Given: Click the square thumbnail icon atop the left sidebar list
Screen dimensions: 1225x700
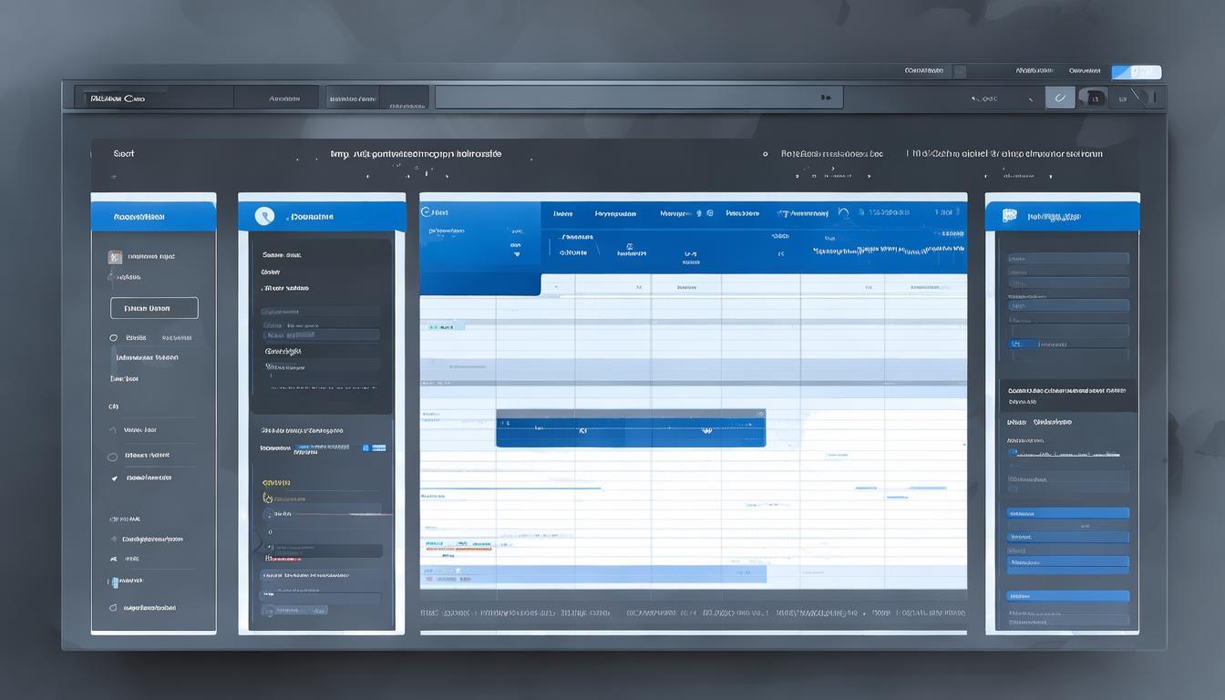Looking at the screenshot, I should [115, 258].
